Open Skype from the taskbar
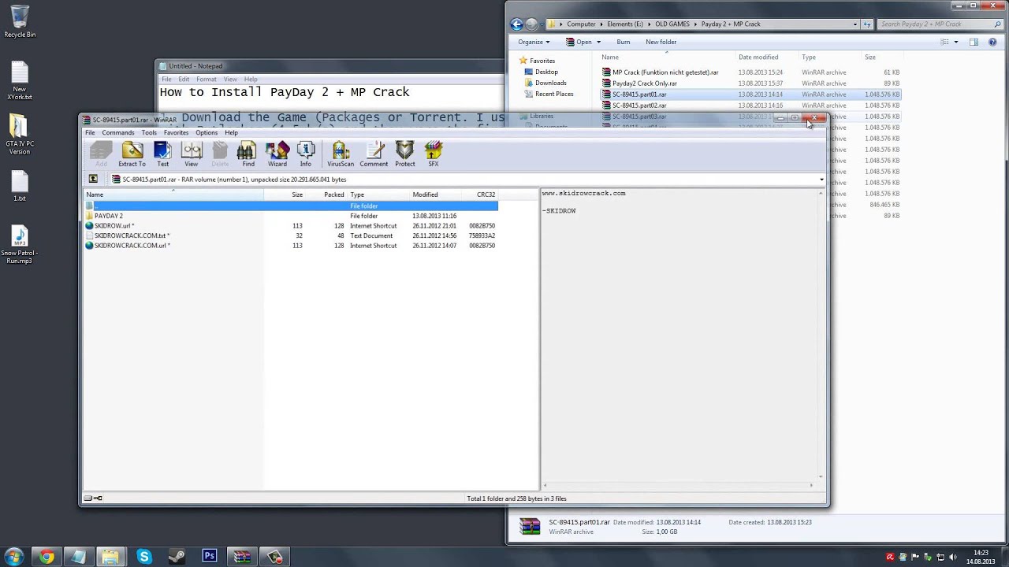Screen dimensions: 1009x567 (144, 557)
